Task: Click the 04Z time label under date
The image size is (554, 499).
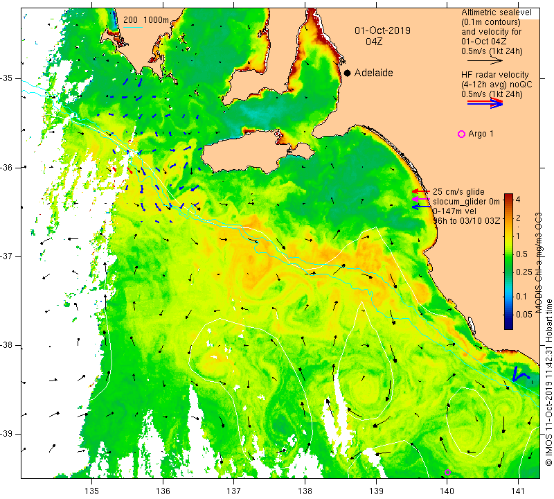Action: pyautogui.click(x=374, y=42)
